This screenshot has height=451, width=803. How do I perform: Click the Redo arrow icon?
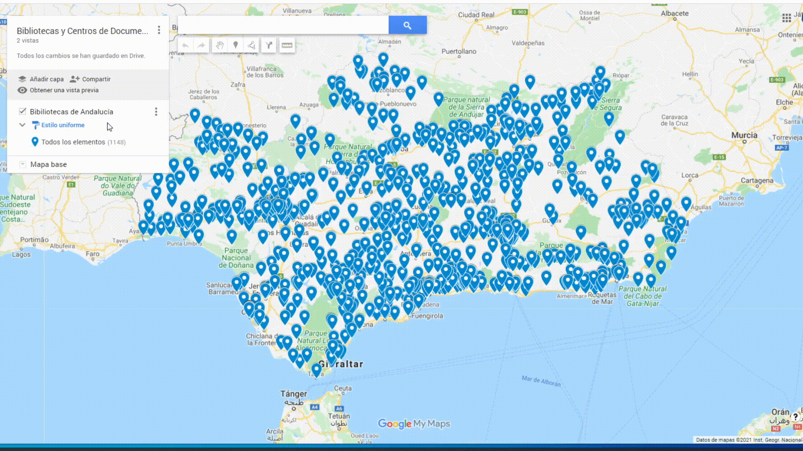point(201,45)
